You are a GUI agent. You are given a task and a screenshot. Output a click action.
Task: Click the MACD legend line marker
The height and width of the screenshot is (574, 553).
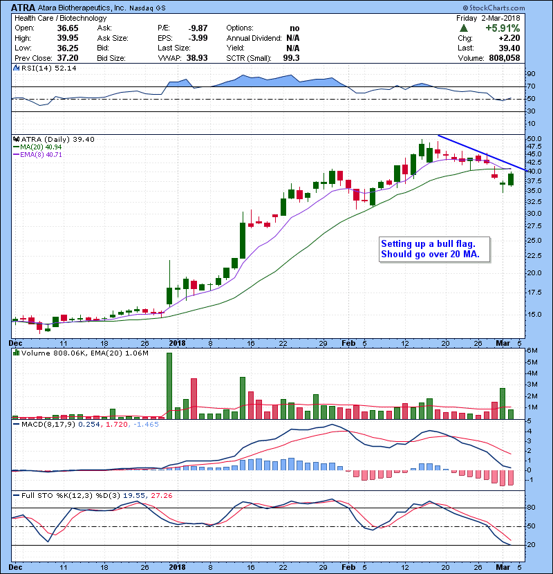(16, 425)
